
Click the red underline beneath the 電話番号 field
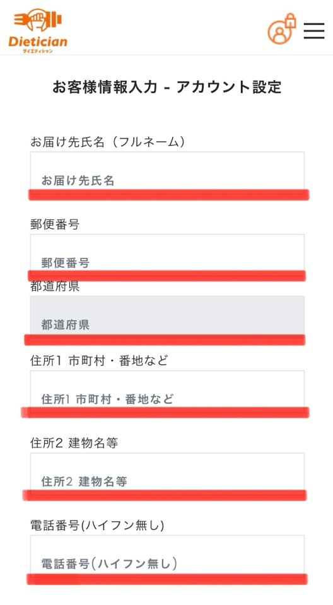(167, 579)
